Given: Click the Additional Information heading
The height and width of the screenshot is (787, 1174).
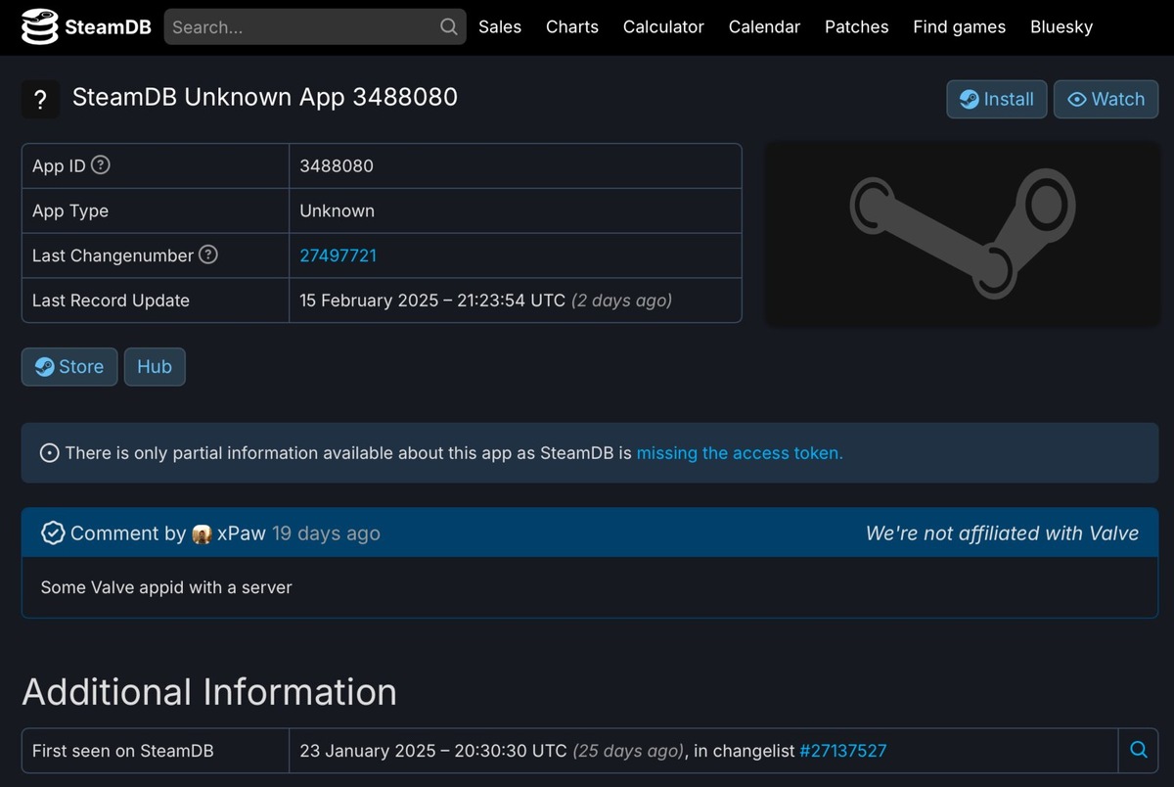Looking at the screenshot, I should tap(209, 692).
